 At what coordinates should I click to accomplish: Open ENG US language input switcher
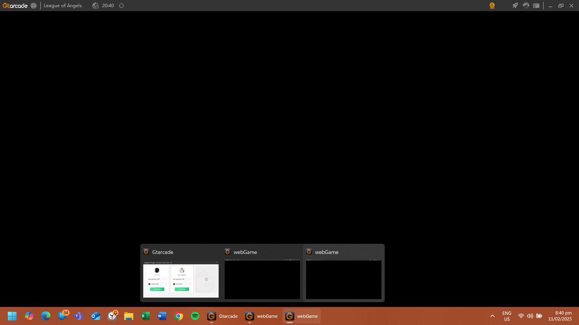507,316
